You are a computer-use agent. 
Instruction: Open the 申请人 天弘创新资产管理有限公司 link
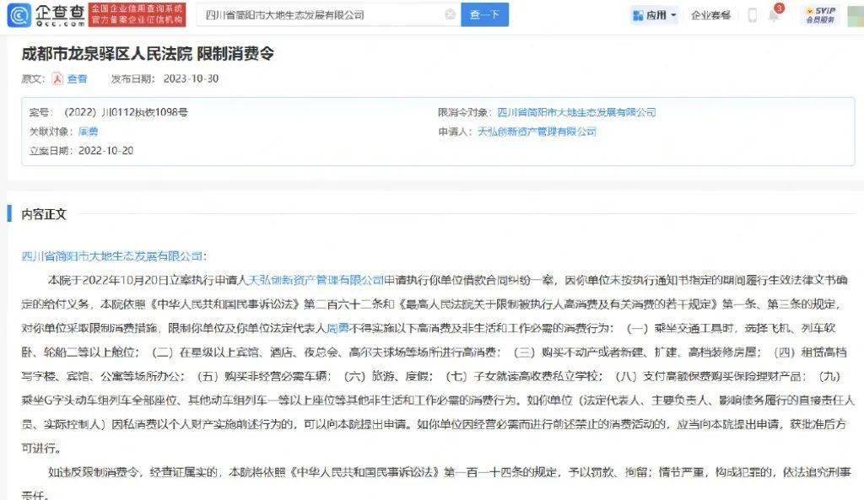(537, 132)
